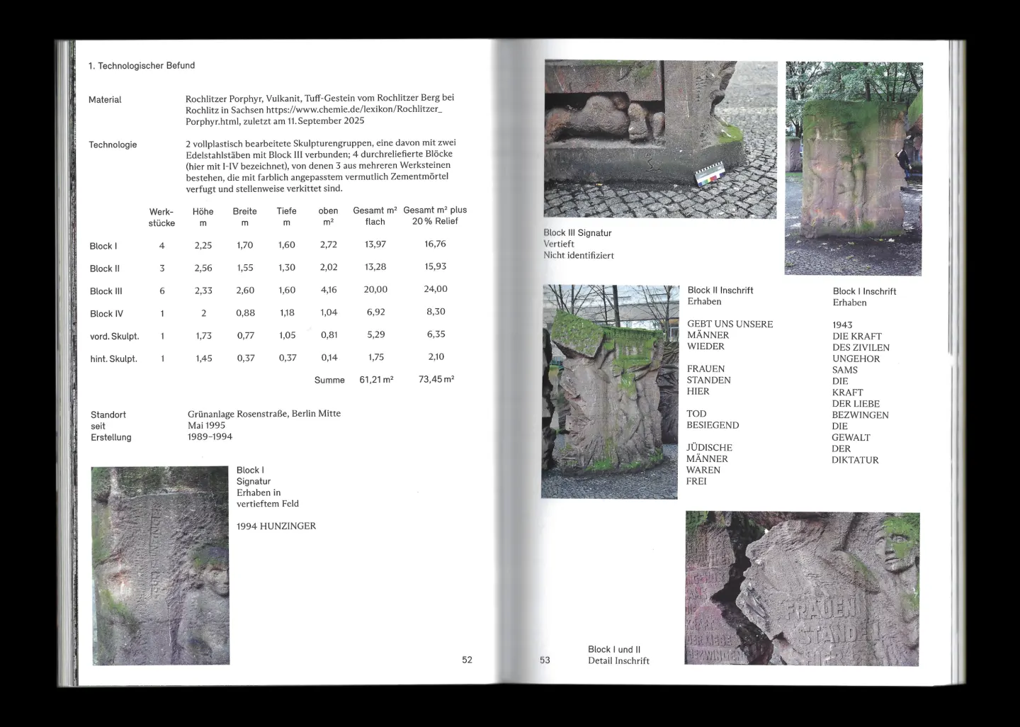
Task: Click the 'Gesamt m² plus 20 % Relief' header
Action: 435,215
